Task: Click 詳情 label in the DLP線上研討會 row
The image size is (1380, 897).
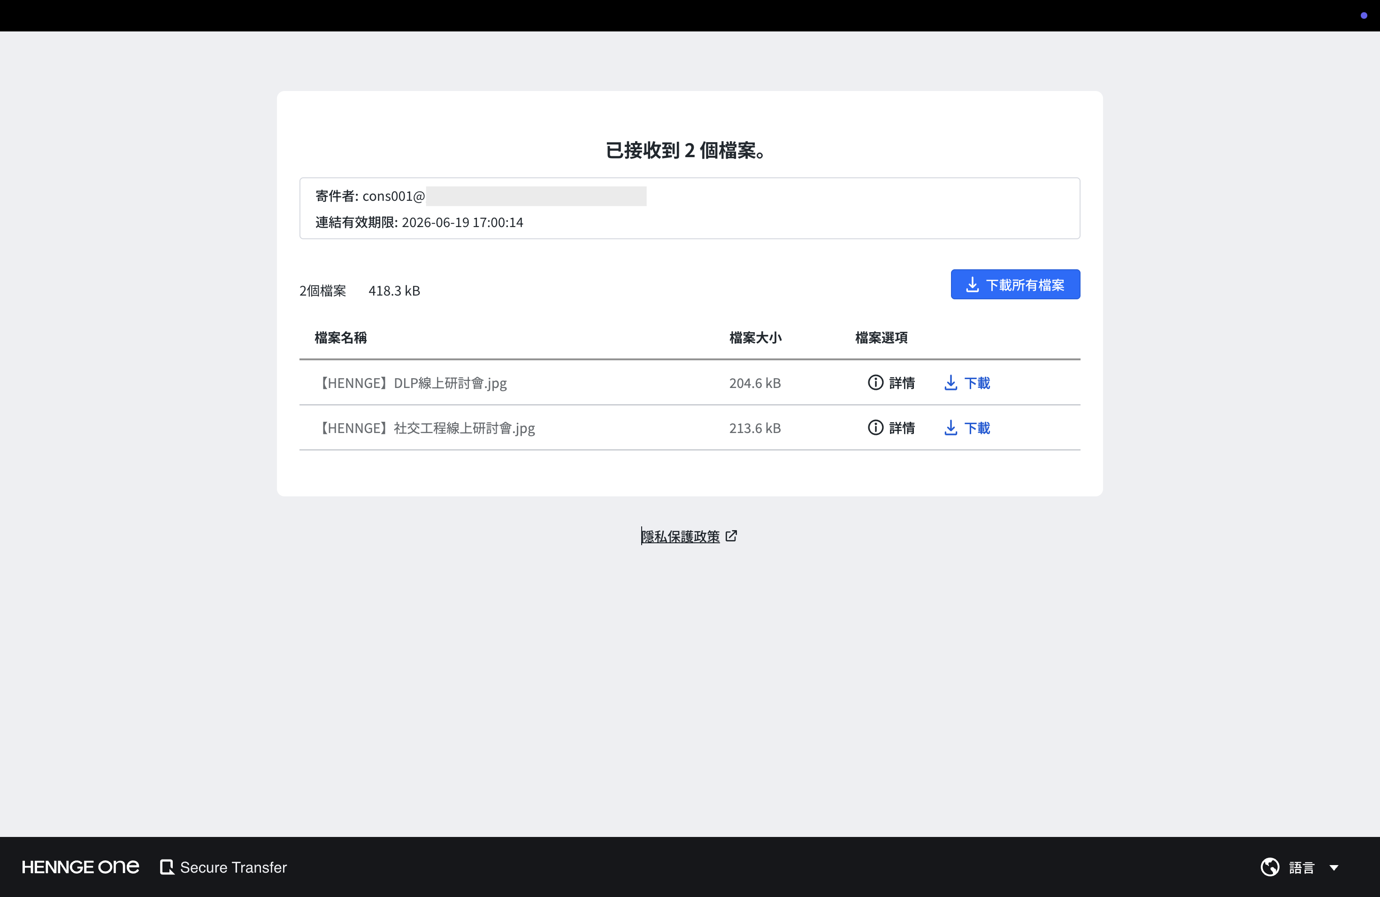Action: (x=902, y=383)
